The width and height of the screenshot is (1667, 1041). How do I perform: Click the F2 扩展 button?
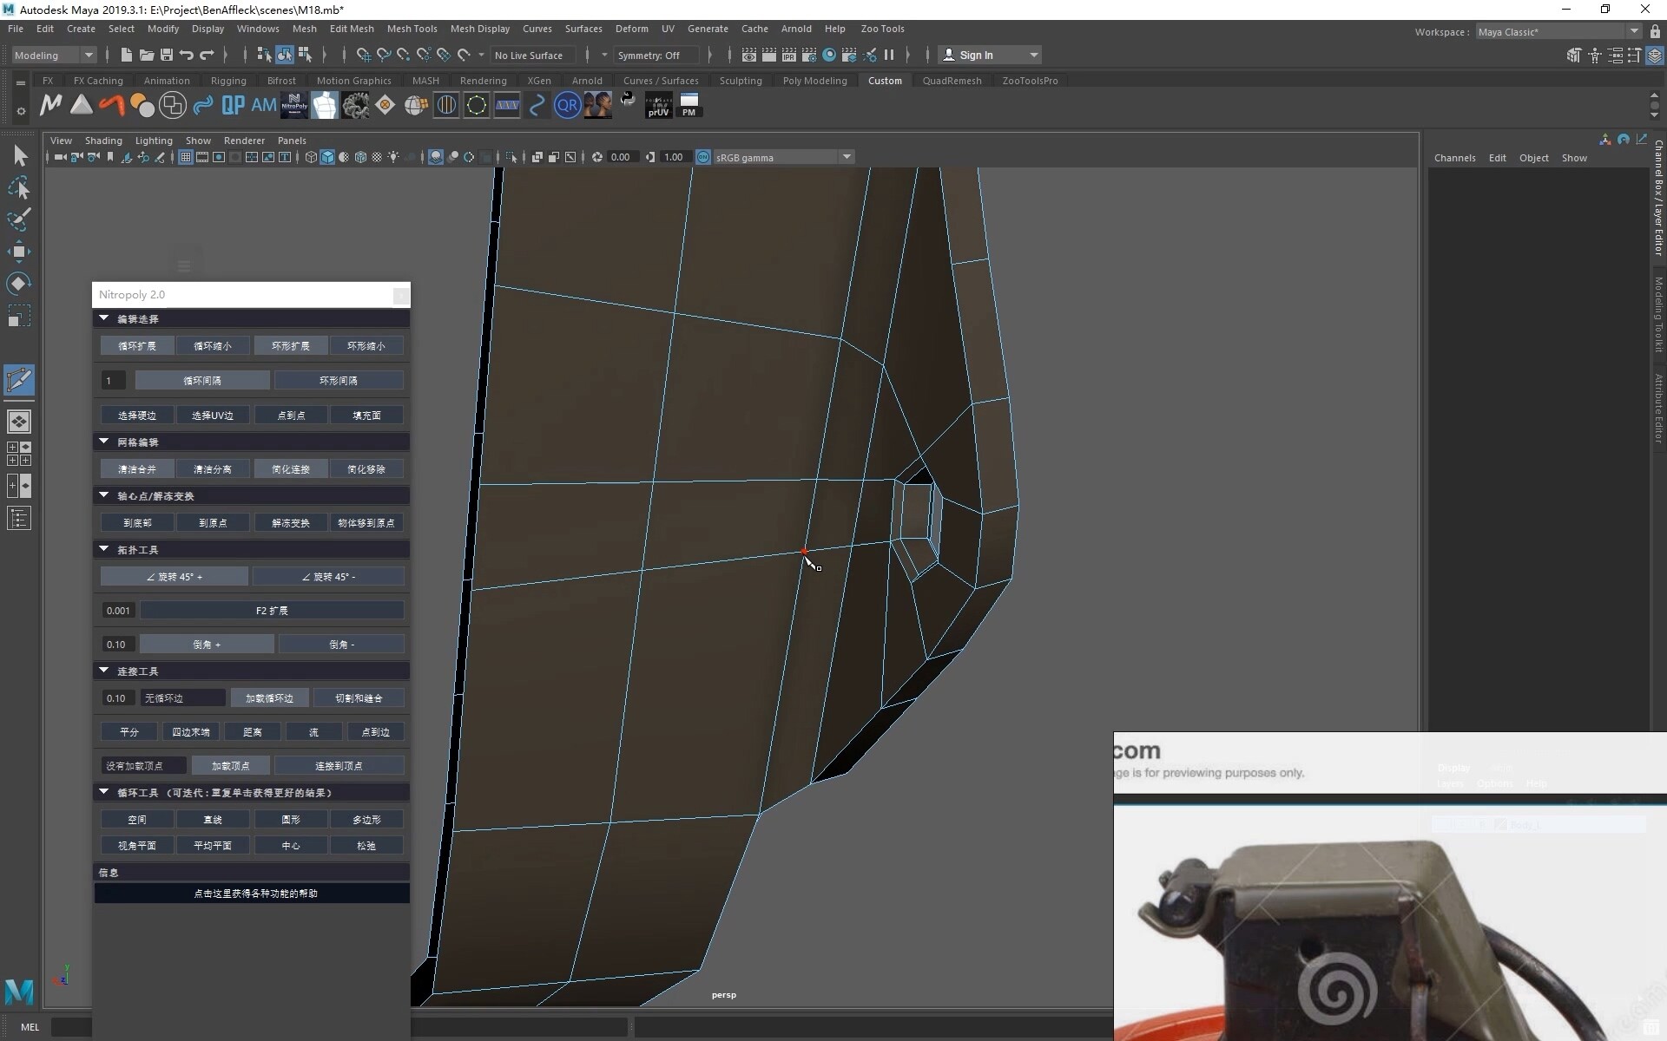pyautogui.click(x=272, y=611)
